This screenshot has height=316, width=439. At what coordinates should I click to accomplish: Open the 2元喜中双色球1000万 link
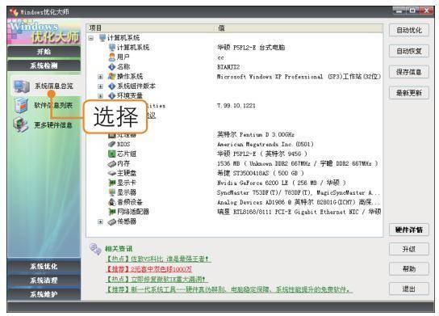click(149, 269)
